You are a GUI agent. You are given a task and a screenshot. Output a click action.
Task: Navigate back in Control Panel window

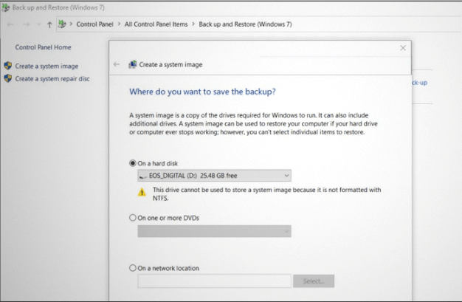10,24
